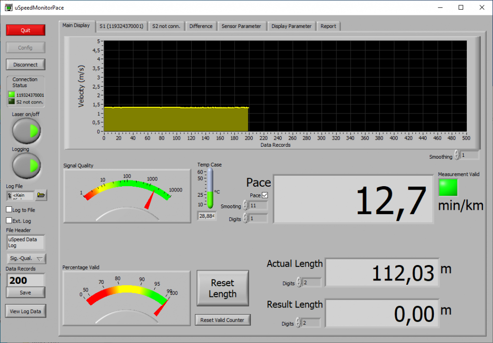Open the Report tab
This screenshot has height=343, width=493.
(328, 26)
